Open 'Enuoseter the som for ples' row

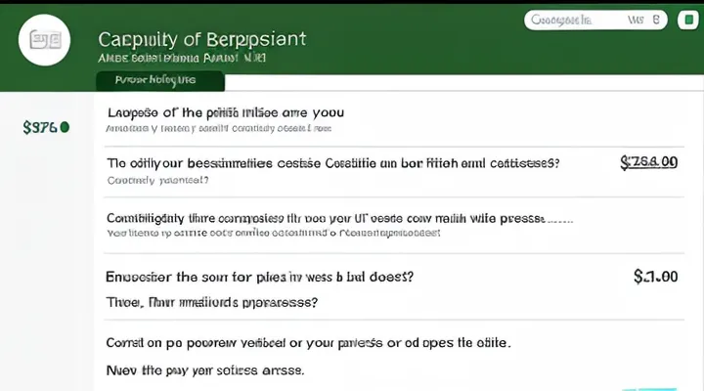click(259, 277)
